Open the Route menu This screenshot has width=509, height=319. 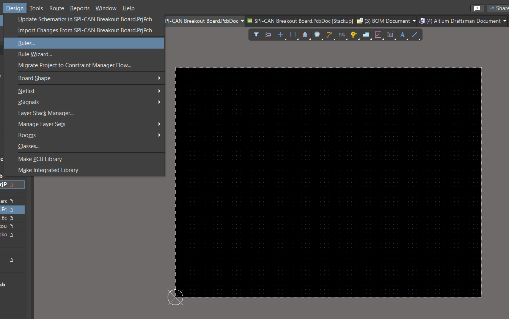coord(57,8)
